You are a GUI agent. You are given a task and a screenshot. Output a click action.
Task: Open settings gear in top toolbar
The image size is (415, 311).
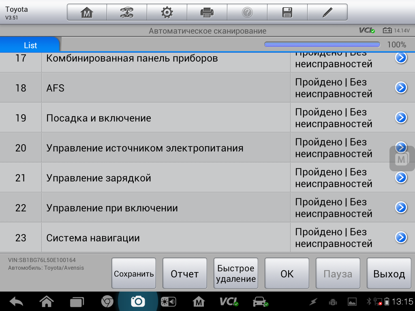point(167,13)
